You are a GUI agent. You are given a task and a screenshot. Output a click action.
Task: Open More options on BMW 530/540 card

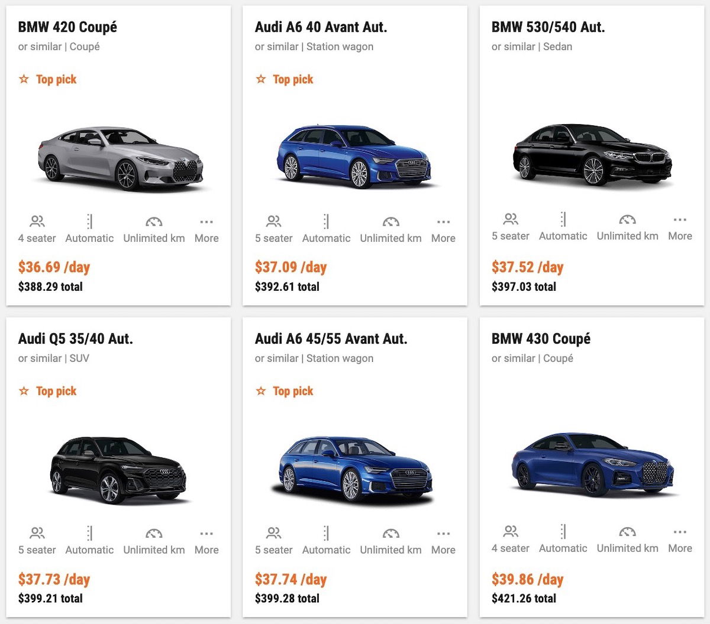coord(680,220)
